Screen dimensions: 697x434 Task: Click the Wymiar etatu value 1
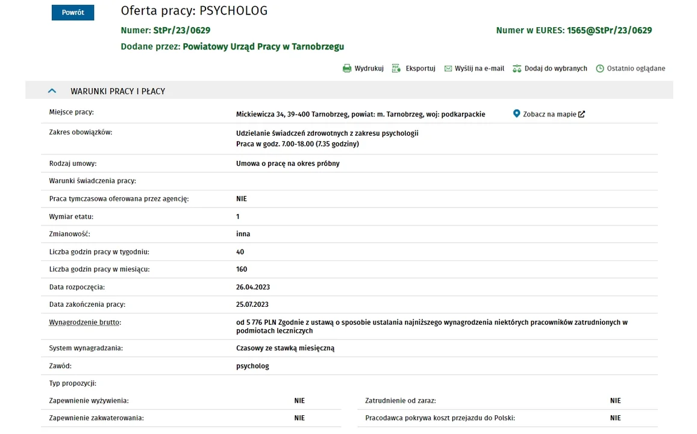(x=238, y=216)
